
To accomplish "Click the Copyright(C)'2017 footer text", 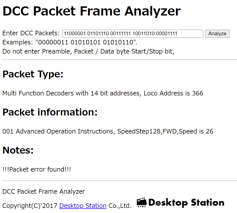I will 30,206.
